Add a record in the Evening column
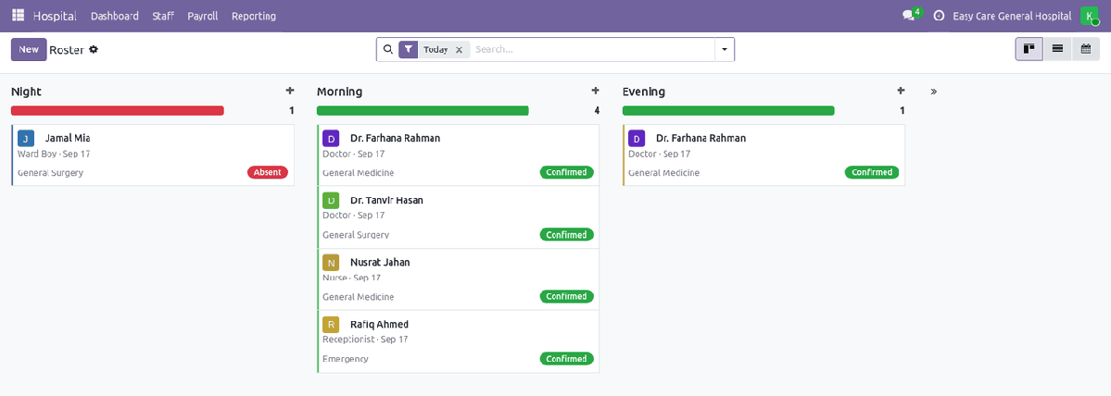Screen dimensions: 1111x396 point(901,91)
